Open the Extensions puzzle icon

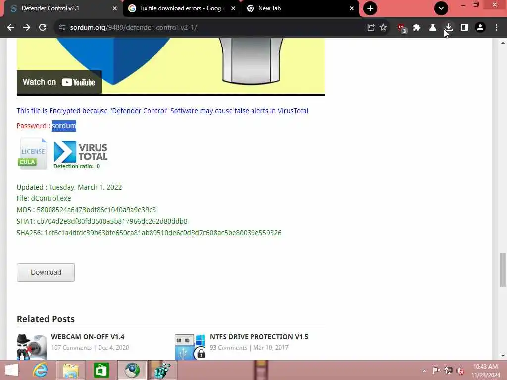point(417,28)
